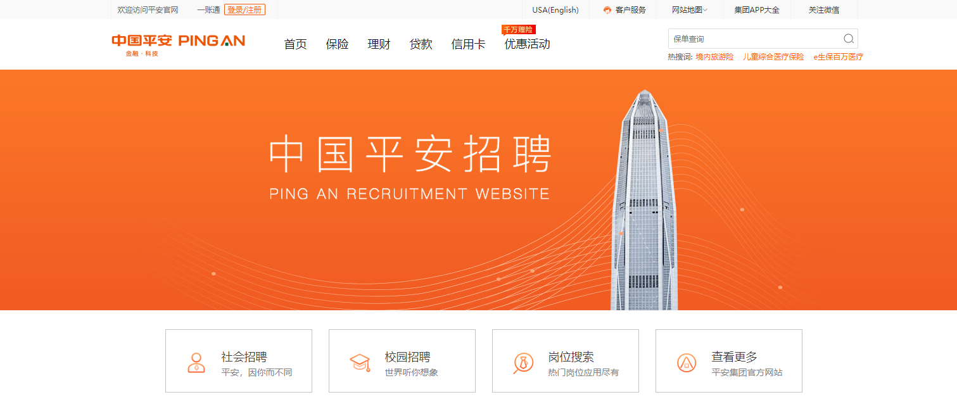Open the 理财 navigation item
The height and width of the screenshot is (416, 957).
point(379,44)
